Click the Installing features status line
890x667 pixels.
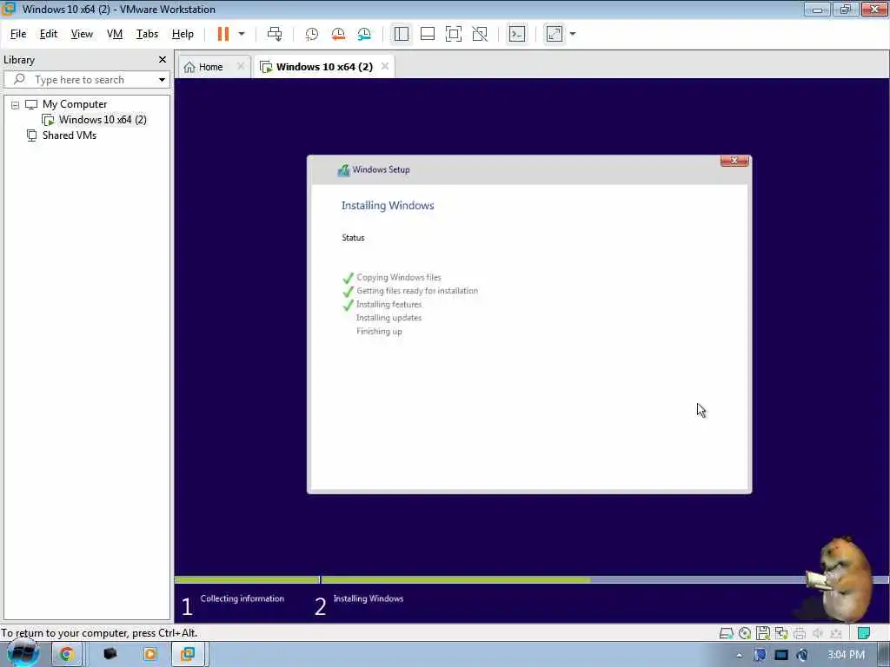coord(389,305)
